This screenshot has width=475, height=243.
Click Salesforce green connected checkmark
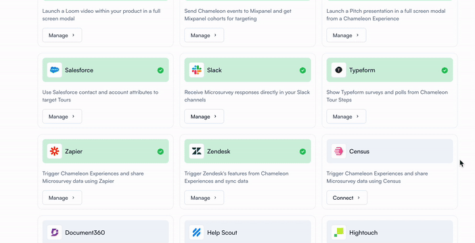coord(160,70)
